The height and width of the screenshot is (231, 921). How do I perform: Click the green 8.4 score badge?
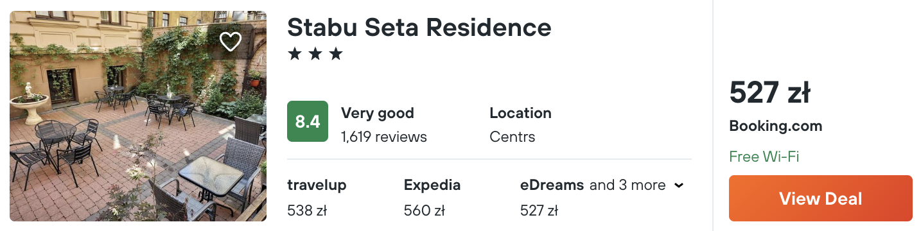point(308,121)
